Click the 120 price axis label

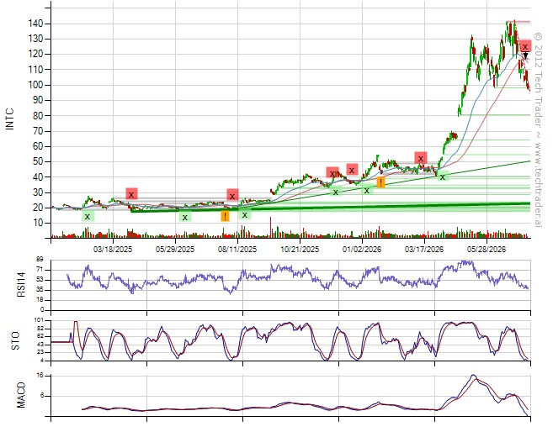point(35,55)
